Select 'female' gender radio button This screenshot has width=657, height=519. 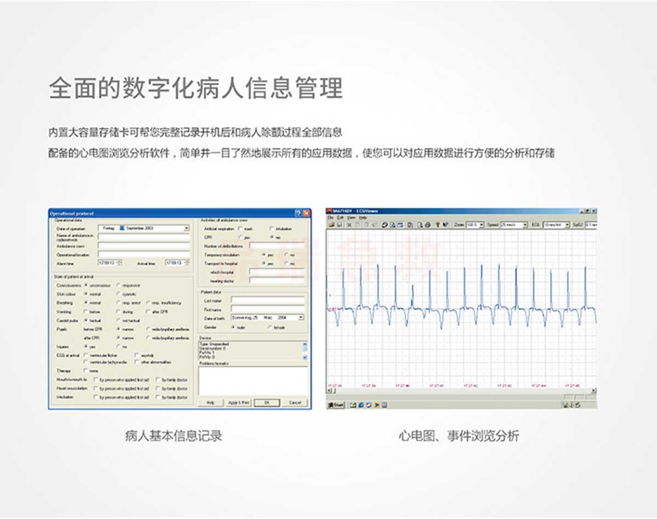pyautogui.click(x=269, y=327)
